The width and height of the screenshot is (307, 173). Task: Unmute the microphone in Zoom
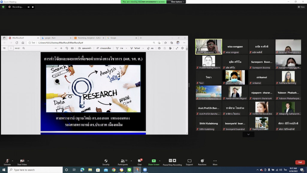(x=7, y=161)
